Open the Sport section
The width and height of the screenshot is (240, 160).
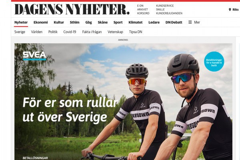(x=118, y=22)
